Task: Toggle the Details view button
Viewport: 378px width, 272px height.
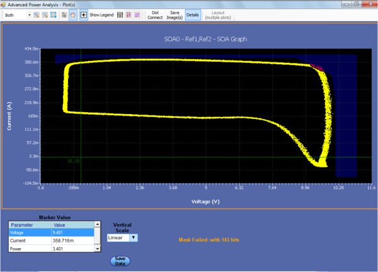Action: pyautogui.click(x=192, y=14)
